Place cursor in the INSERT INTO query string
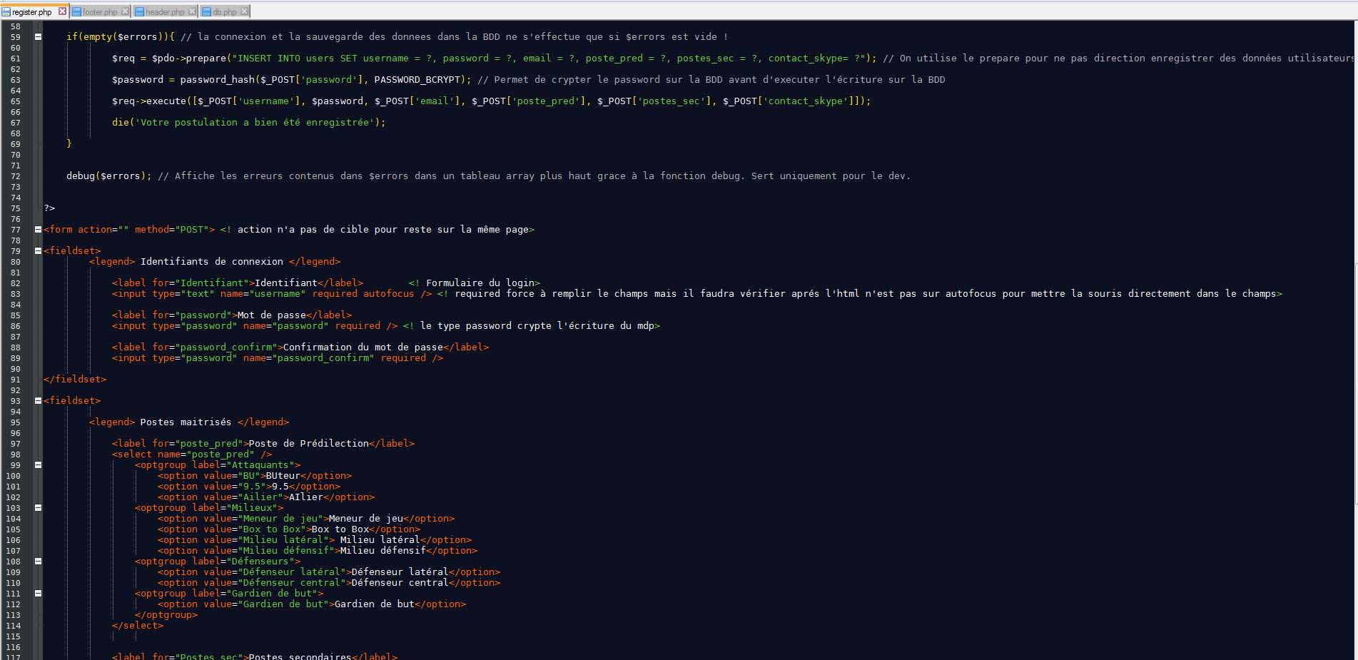This screenshot has width=1358, height=660. point(321,58)
